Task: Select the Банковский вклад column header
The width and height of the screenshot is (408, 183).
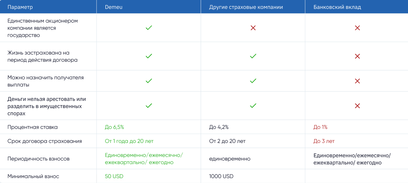Action: pos(337,7)
